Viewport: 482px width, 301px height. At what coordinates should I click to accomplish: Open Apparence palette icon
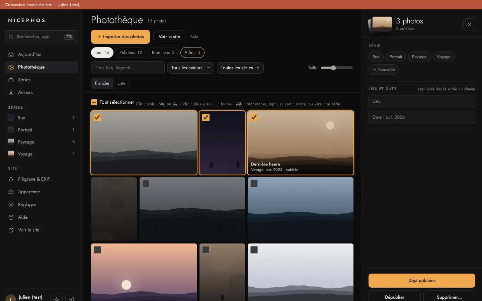(11, 192)
